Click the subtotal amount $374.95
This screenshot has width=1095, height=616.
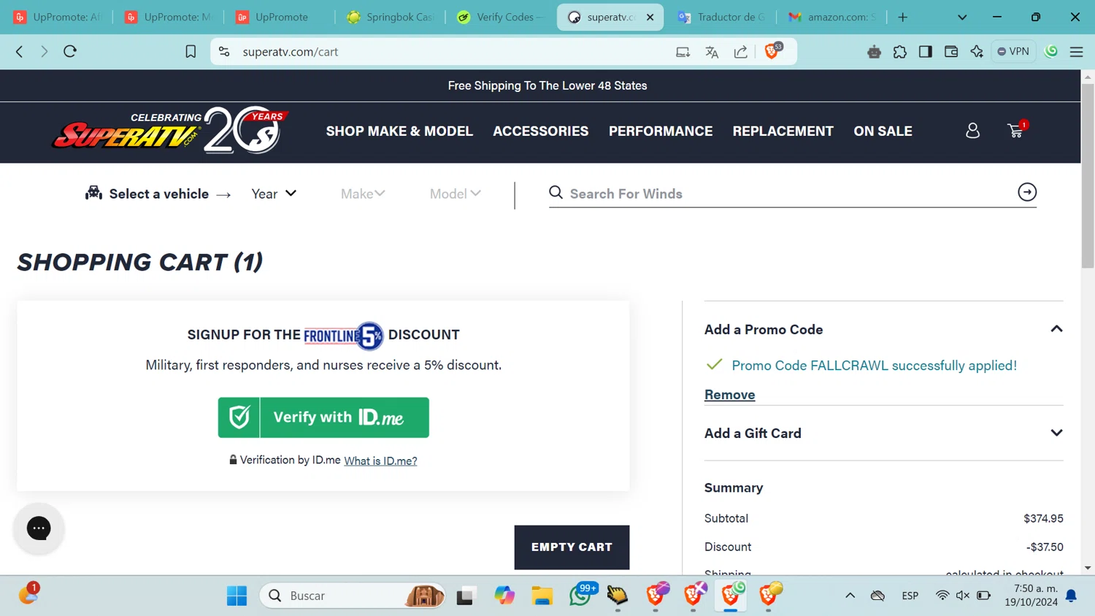tap(1043, 518)
